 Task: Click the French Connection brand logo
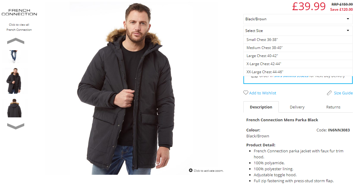[x=19, y=12]
